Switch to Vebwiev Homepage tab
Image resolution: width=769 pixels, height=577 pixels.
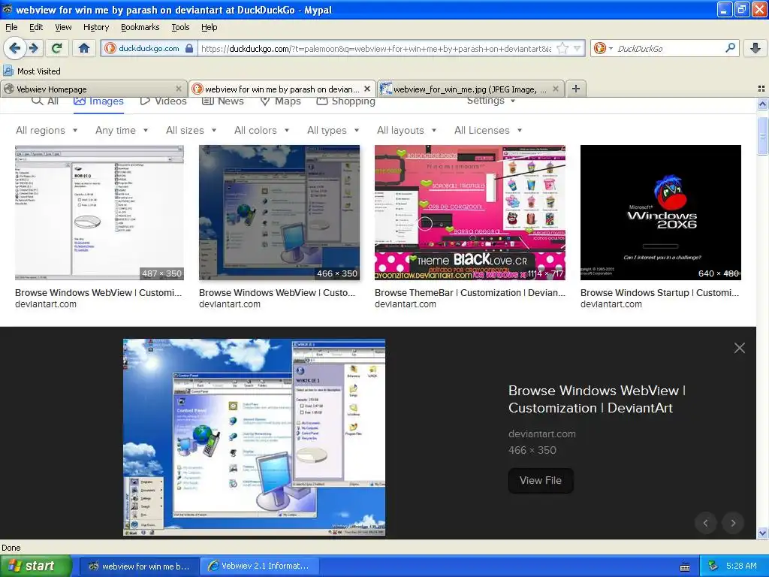pyautogui.click(x=94, y=89)
